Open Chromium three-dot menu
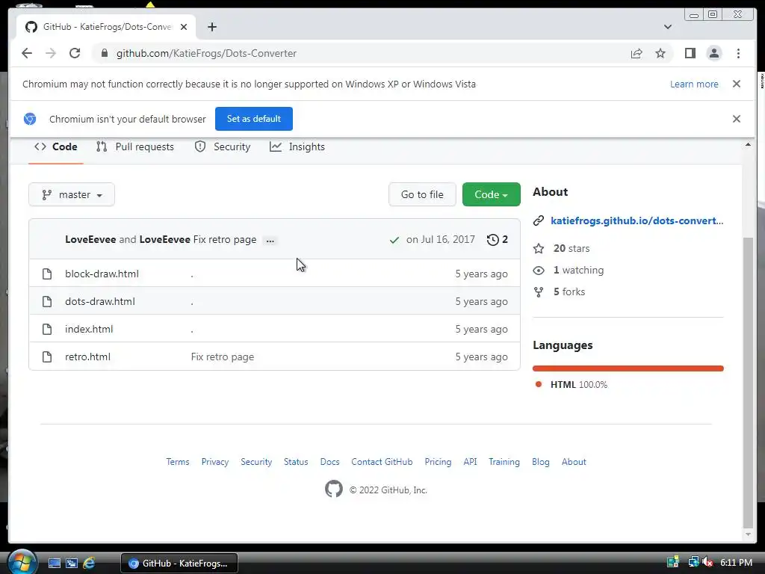The image size is (765, 574). [738, 53]
